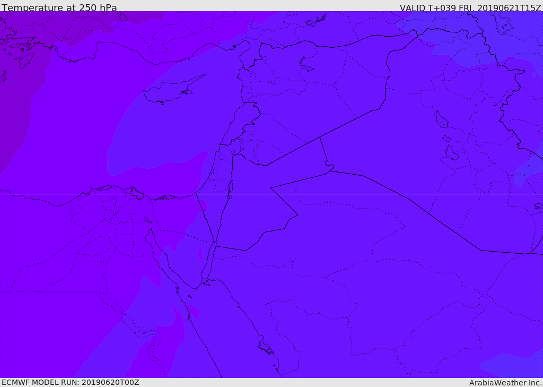Click the 'ArabiaWeather Inc' credit text
Screen dimensions: 543x387
point(506,383)
